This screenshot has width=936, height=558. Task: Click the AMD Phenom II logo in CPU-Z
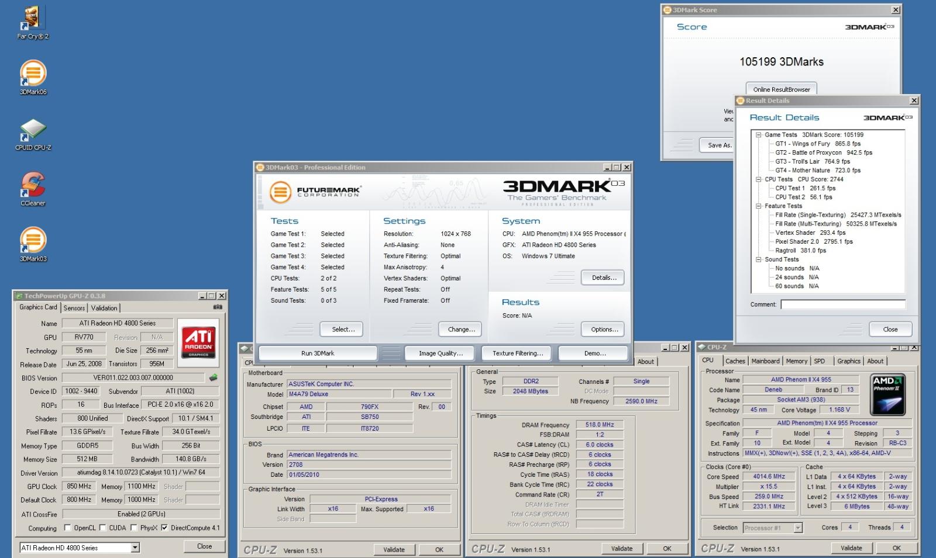click(x=887, y=394)
